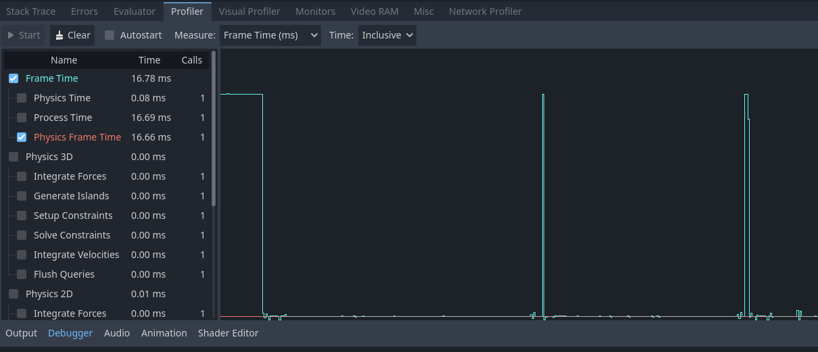Click the Time column header
818x352 pixels.
149,60
